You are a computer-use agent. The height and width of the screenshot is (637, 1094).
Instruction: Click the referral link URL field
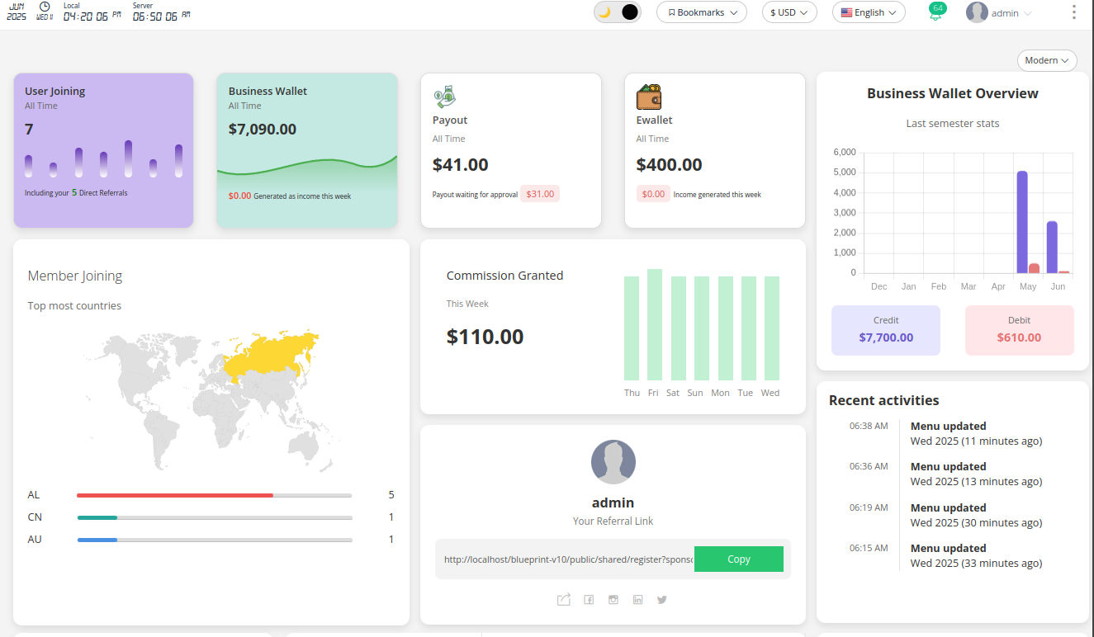567,559
